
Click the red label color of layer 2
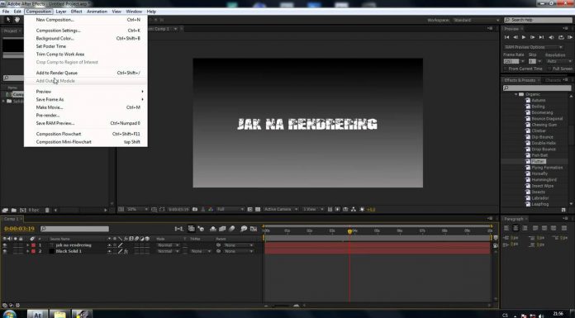coord(33,251)
